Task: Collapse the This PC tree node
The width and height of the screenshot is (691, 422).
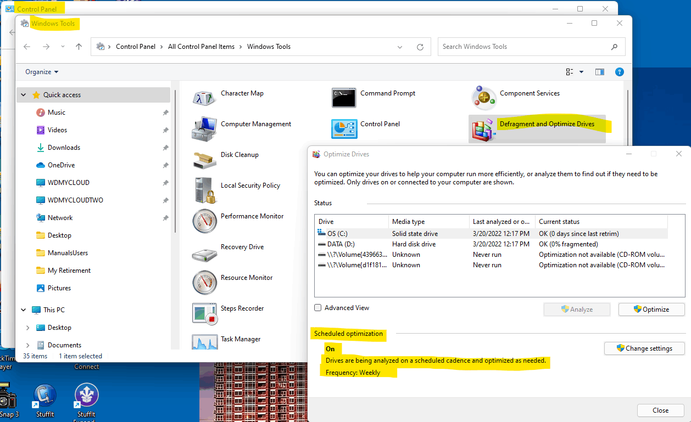Action: click(x=24, y=310)
